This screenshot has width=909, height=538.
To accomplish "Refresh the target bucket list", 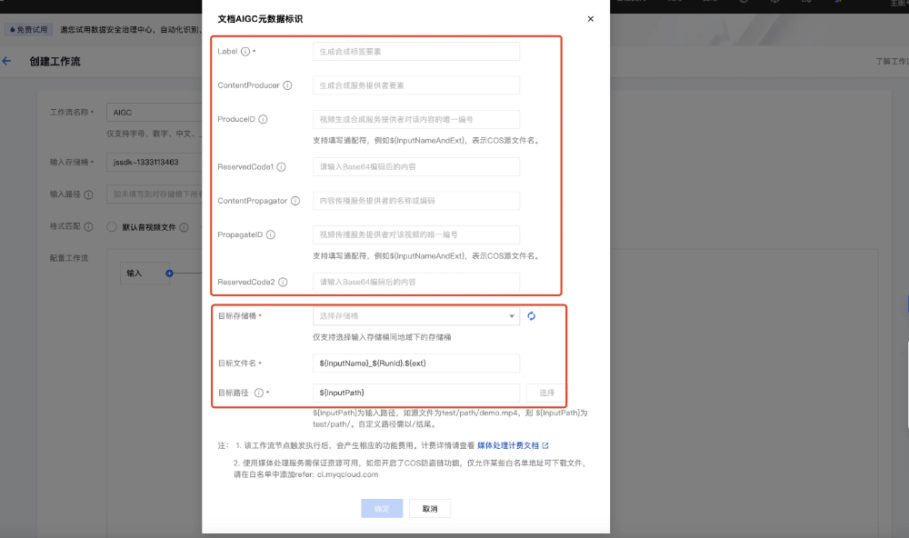I will pyautogui.click(x=531, y=316).
